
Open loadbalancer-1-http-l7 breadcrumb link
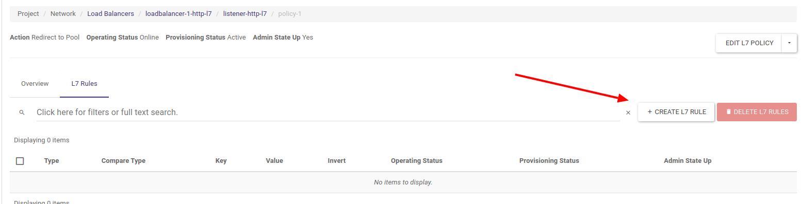point(178,14)
